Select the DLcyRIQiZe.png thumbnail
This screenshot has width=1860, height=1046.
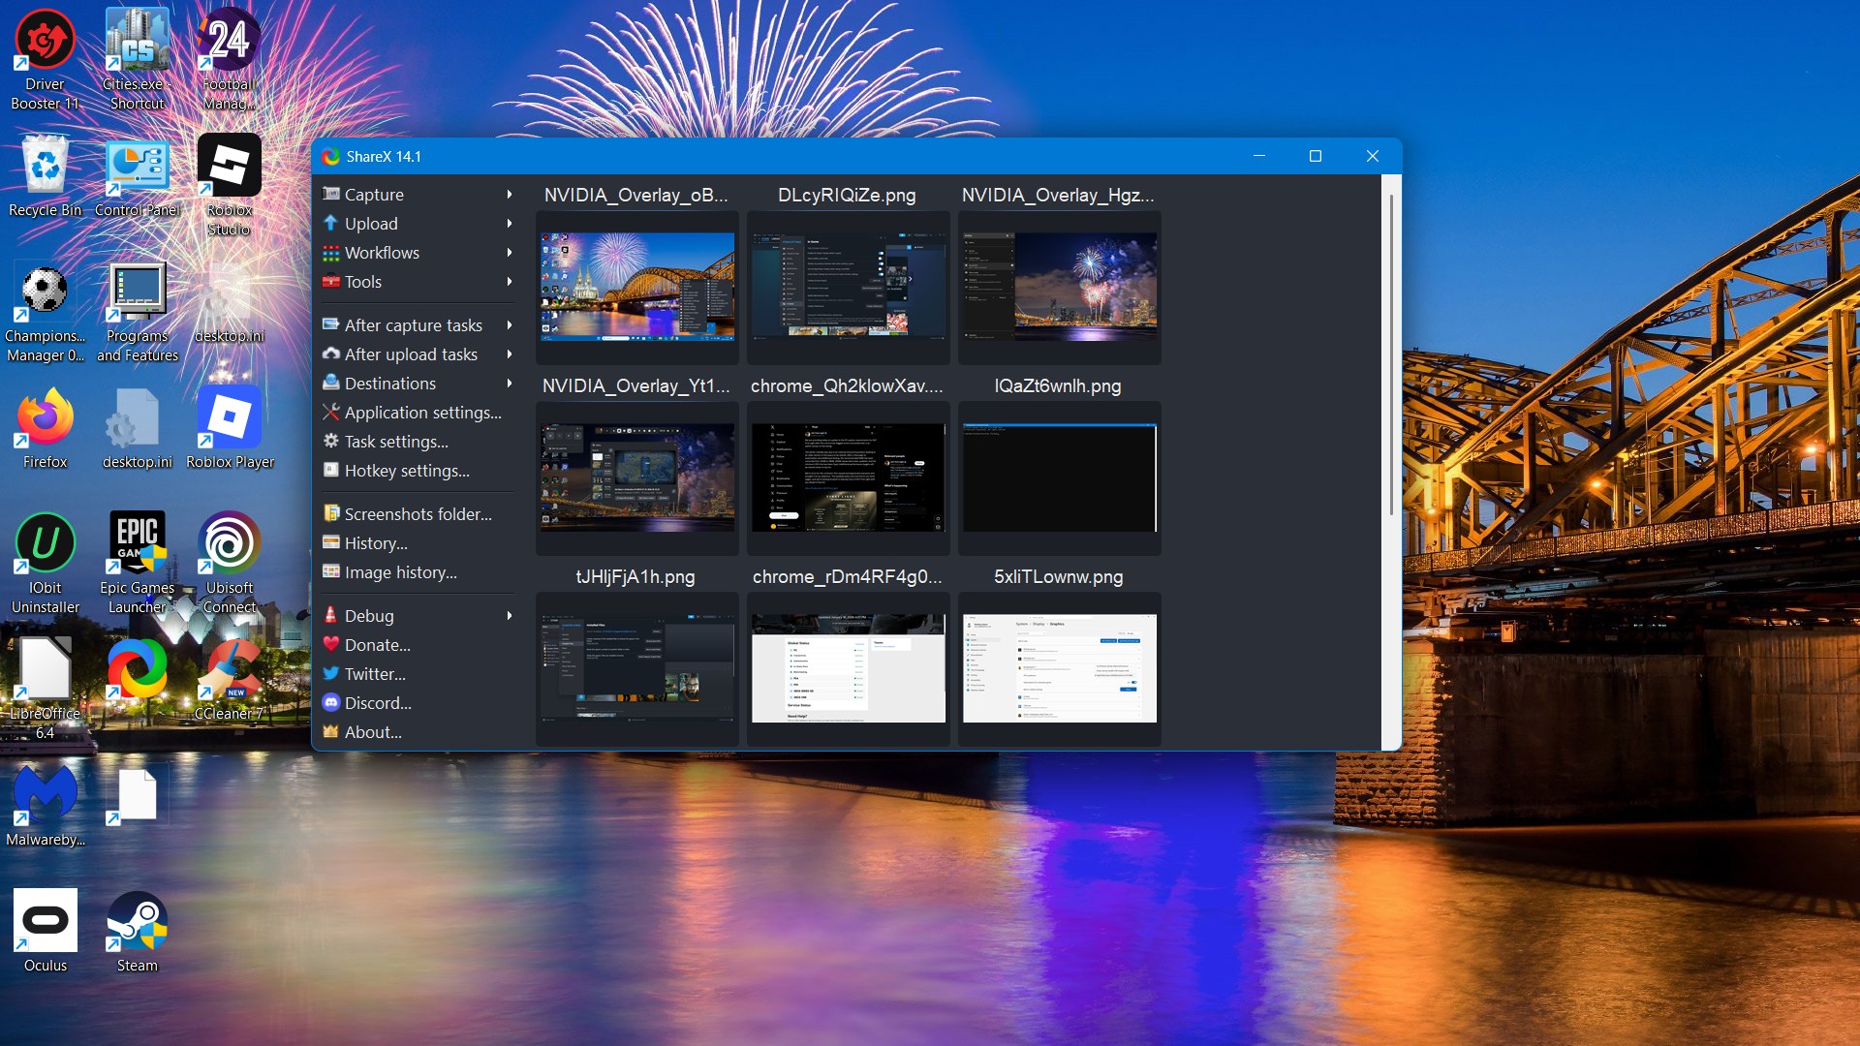coord(848,287)
